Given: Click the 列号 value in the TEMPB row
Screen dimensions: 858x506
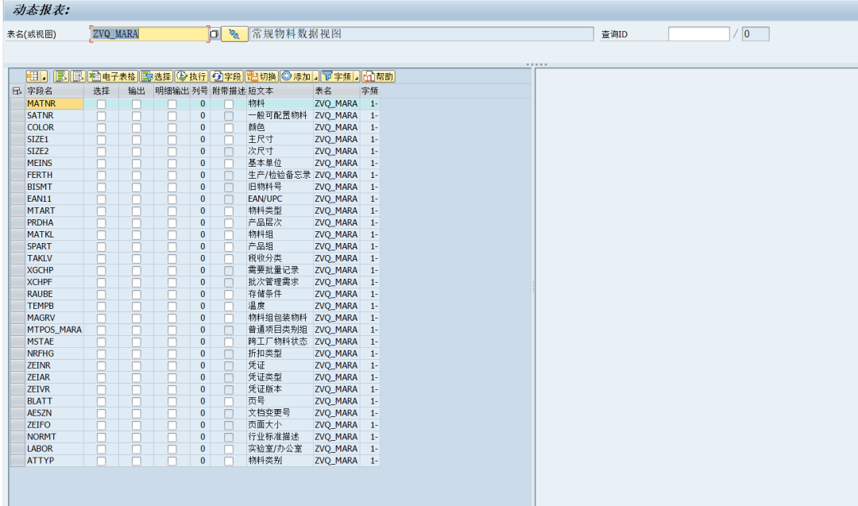Looking at the screenshot, I should click(200, 306).
